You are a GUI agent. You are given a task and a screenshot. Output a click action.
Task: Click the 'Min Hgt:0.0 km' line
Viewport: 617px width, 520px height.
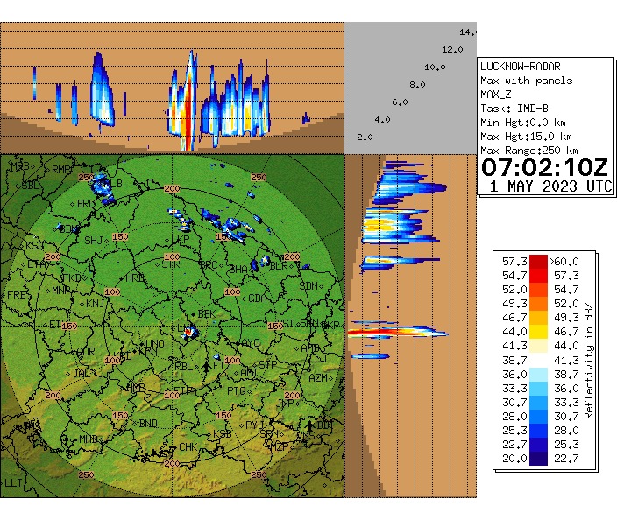point(523,123)
